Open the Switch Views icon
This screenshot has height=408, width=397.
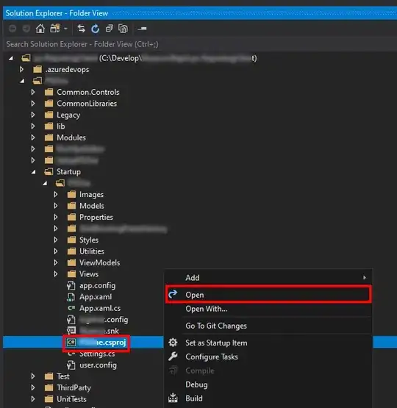tap(55, 29)
